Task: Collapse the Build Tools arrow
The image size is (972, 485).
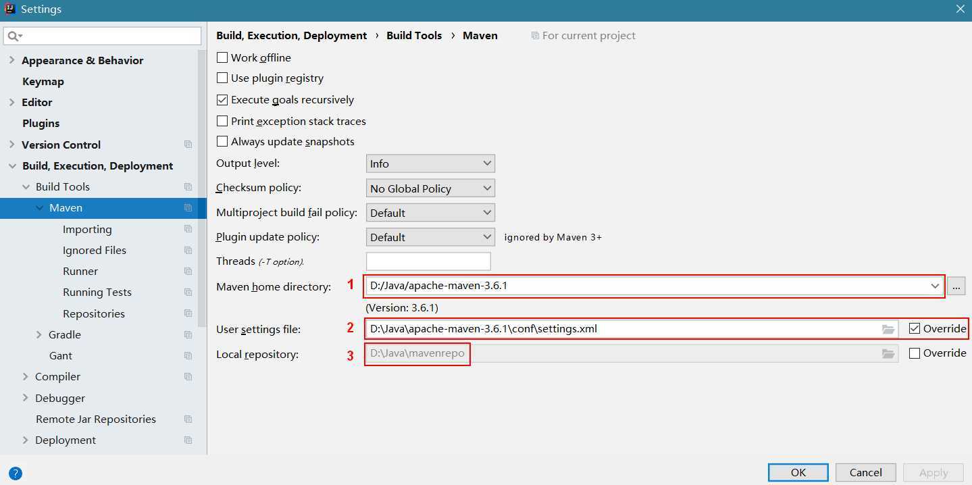Action: [26, 186]
